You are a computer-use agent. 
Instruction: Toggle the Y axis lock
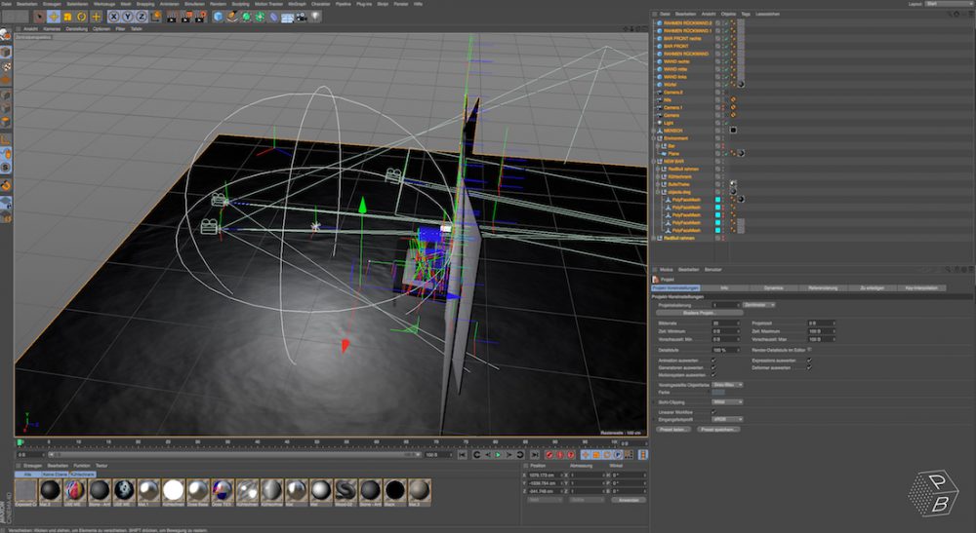128,17
